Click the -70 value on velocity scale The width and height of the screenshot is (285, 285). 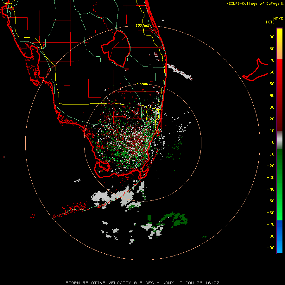click(271, 225)
